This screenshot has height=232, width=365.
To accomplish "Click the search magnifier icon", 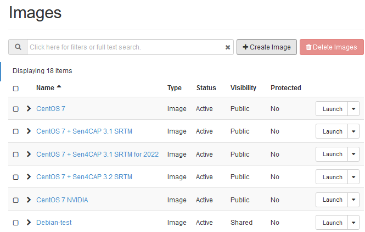I will 18,47.
